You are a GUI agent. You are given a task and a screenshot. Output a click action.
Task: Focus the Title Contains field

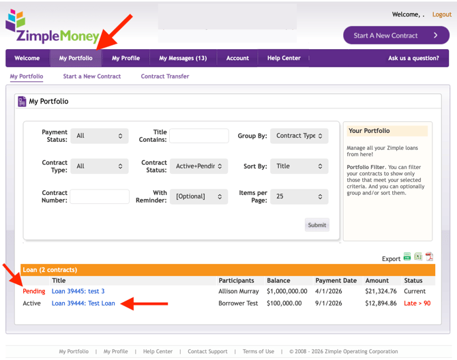pos(199,136)
